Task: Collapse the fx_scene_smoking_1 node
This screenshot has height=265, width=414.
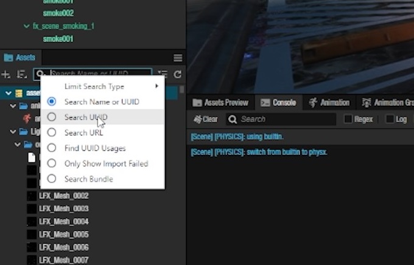Action: pyautogui.click(x=26, y=26)
